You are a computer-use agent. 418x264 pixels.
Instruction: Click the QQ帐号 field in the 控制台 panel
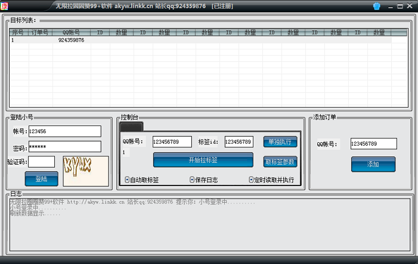pyautogui.click(x=172, y=142)
